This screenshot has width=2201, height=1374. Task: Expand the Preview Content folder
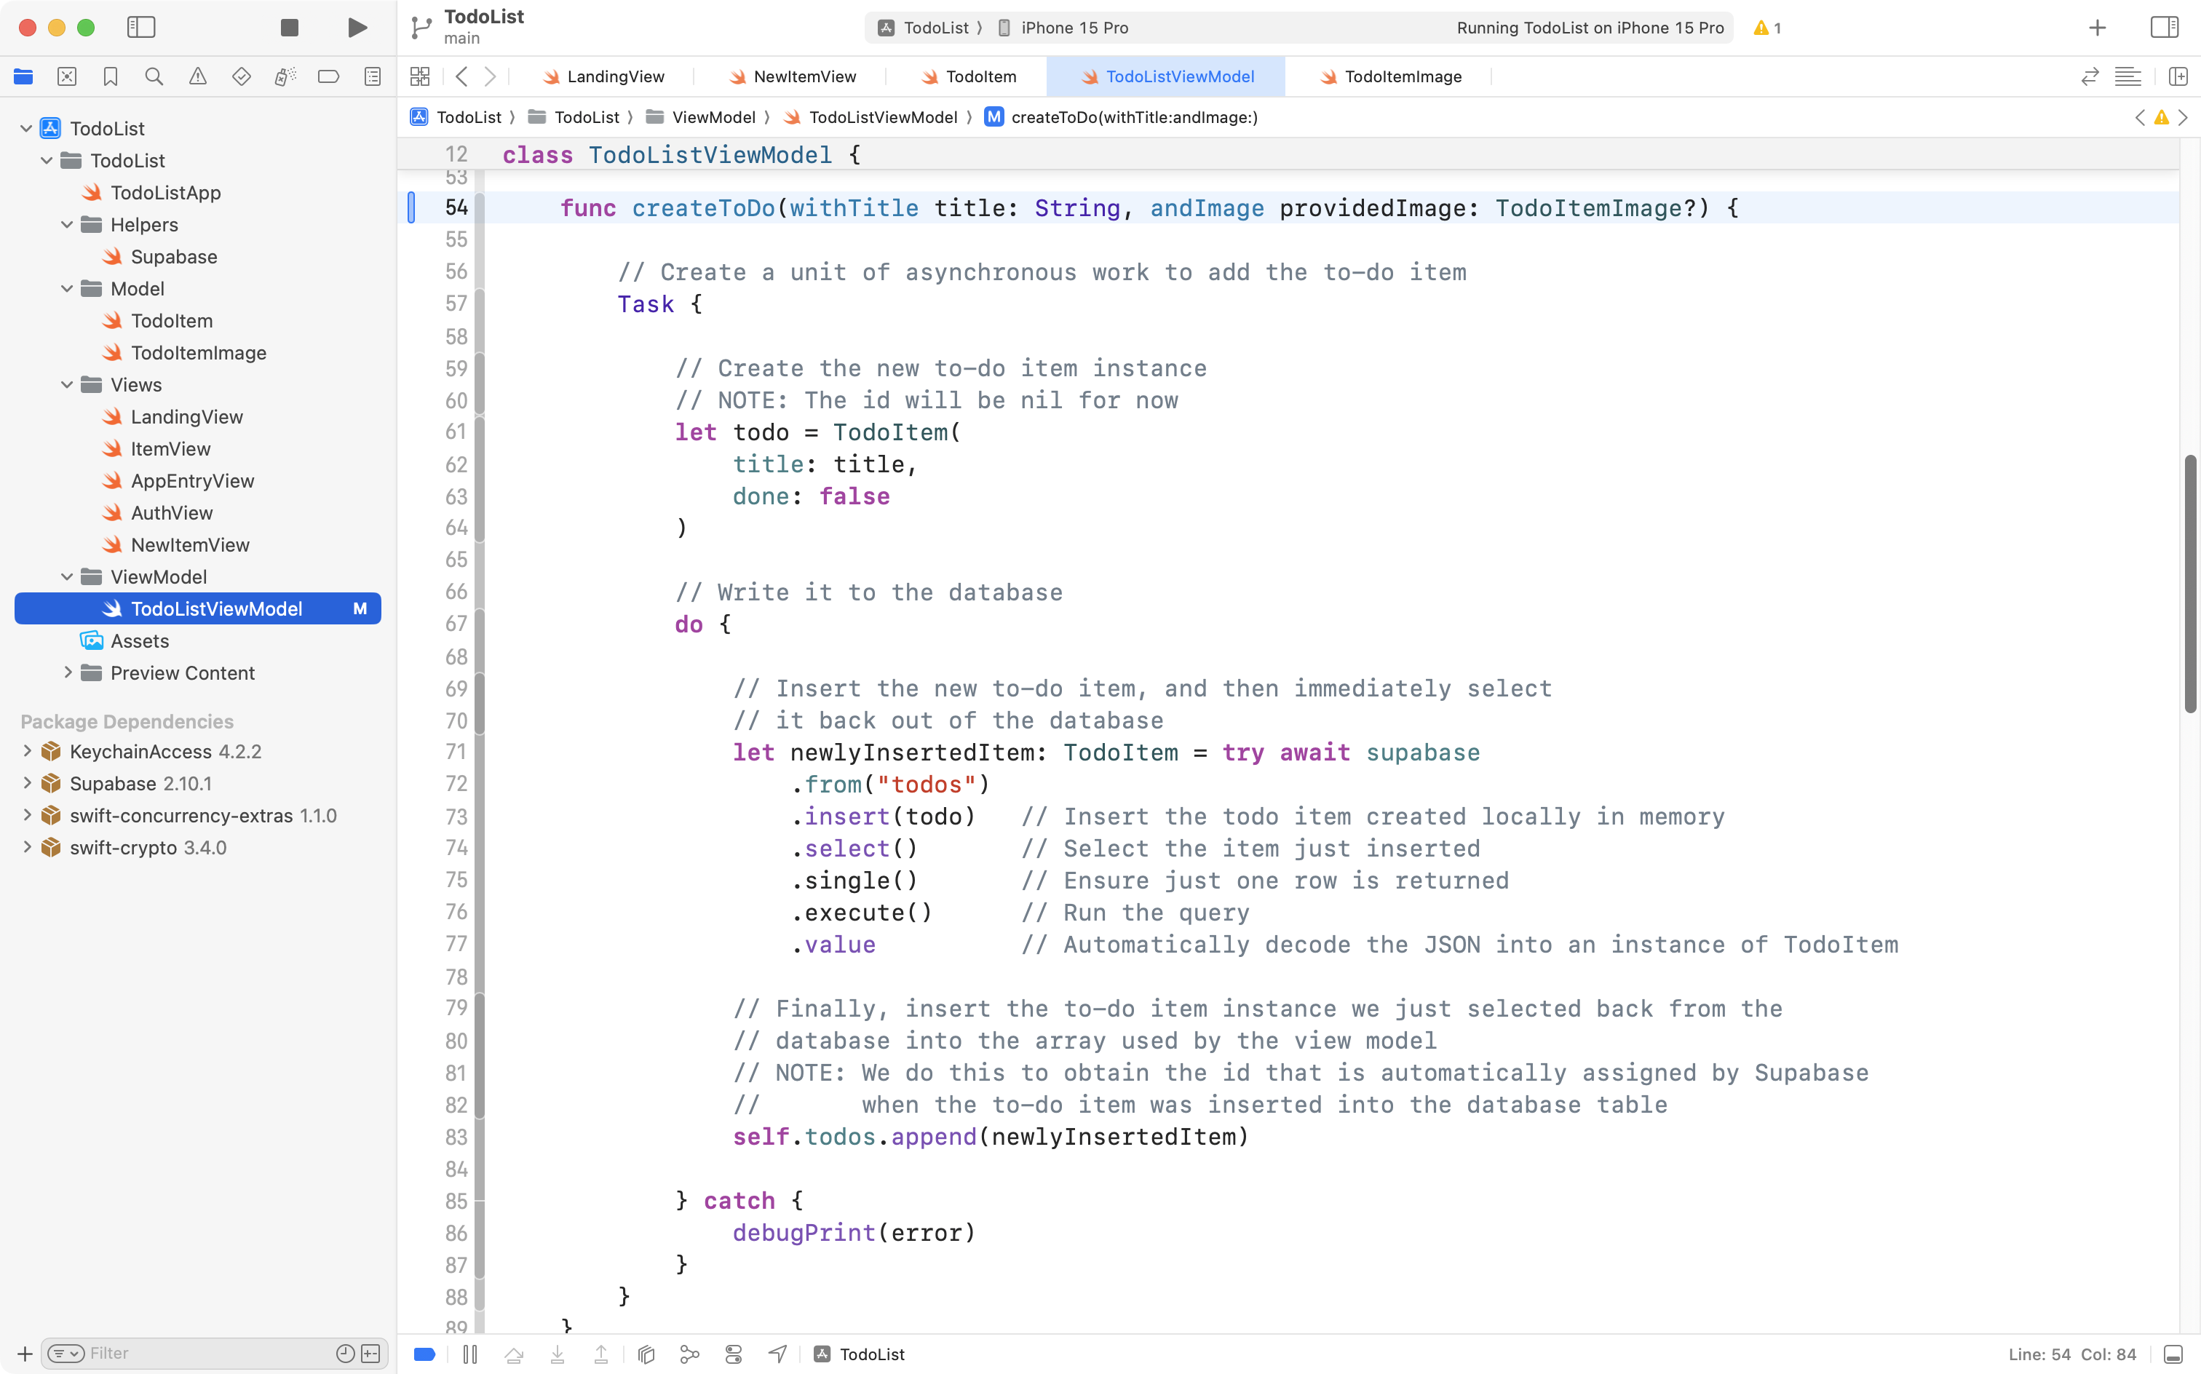point(67,672)
